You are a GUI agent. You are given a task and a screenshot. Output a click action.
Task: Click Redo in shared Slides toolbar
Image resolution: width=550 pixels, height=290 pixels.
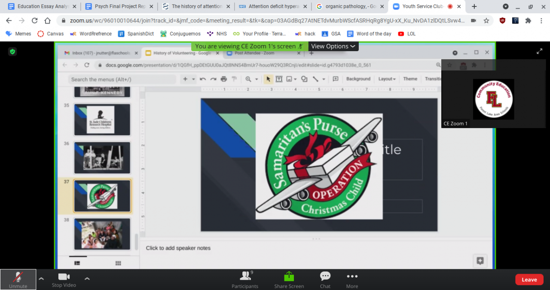(213, 79)
